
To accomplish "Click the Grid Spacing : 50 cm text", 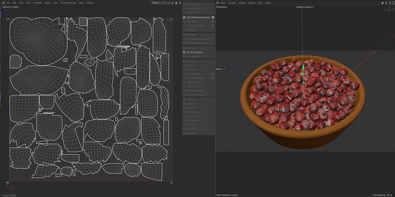I will click(x=383, y=195).
